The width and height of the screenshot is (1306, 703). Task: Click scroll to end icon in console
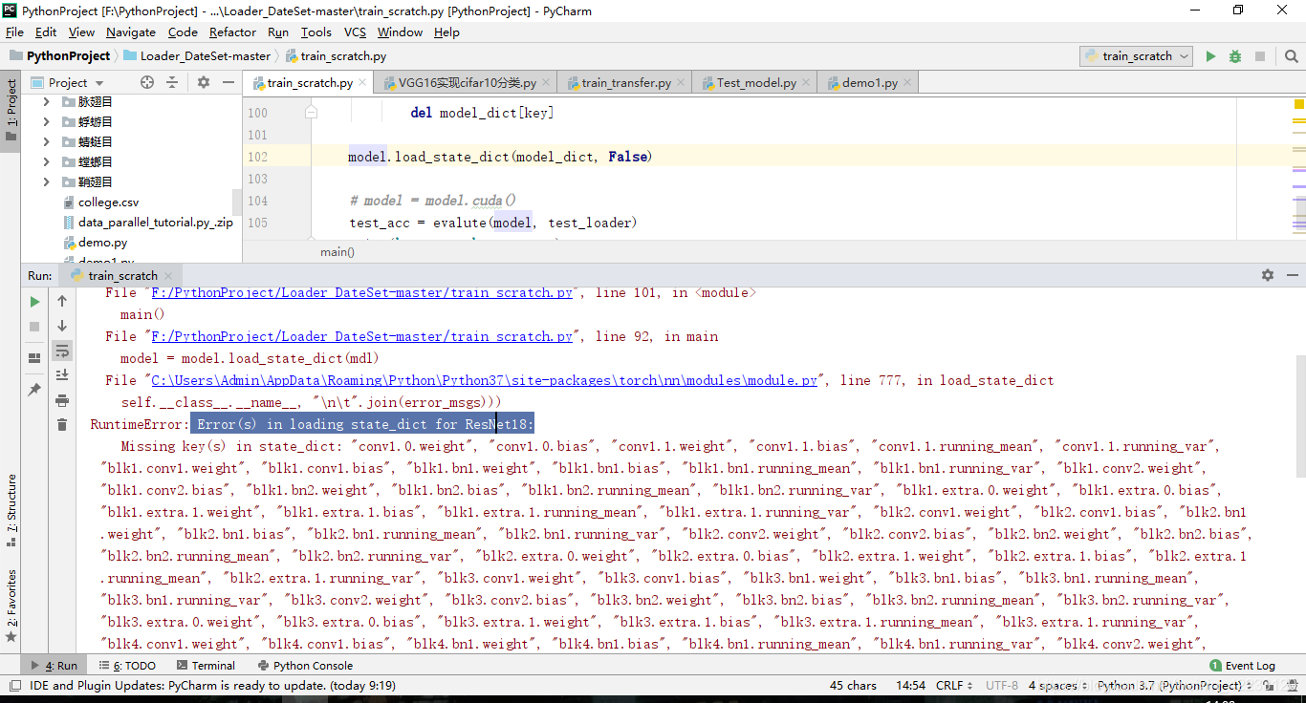pyautogui.click(x=62, y=375)
